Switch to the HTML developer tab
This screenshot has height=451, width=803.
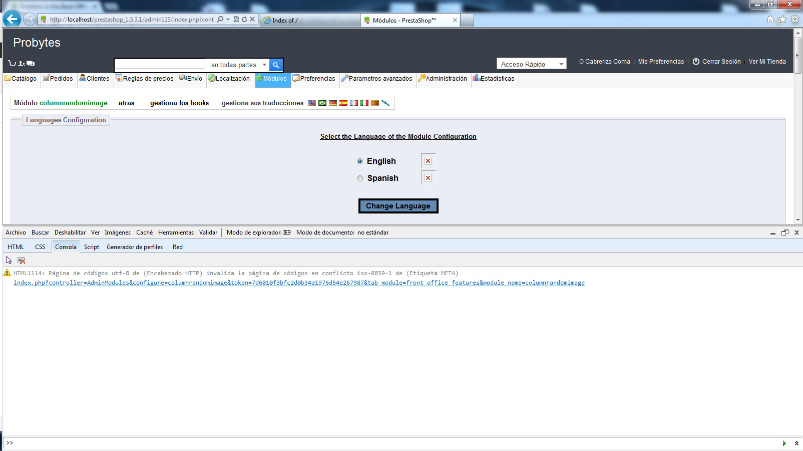(16, 247)
